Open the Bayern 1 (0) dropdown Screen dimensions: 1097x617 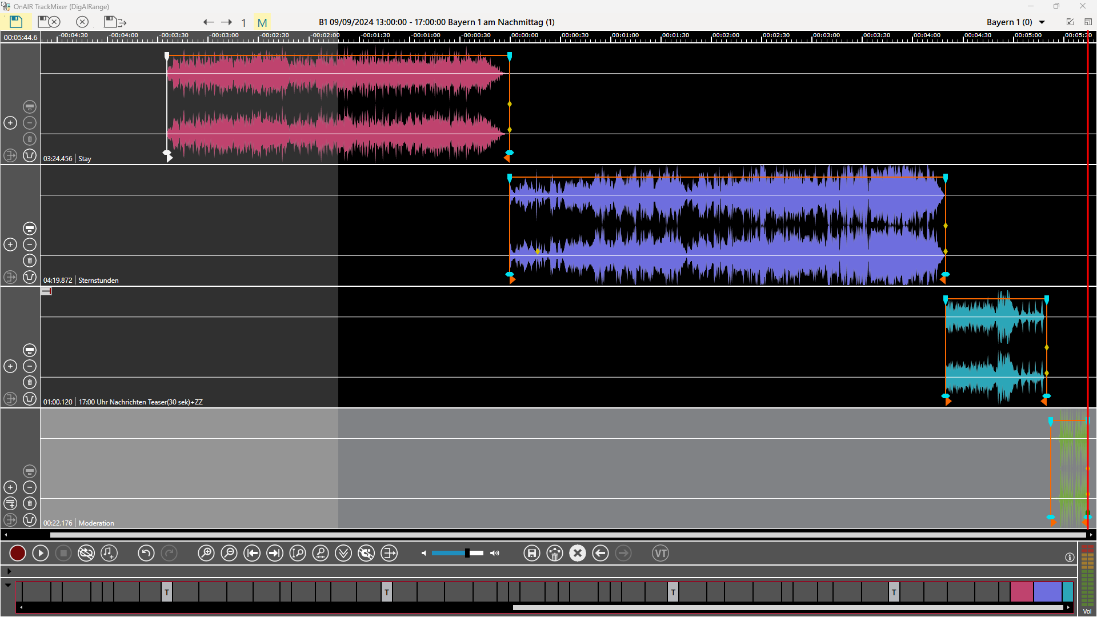pos(1042,22)
